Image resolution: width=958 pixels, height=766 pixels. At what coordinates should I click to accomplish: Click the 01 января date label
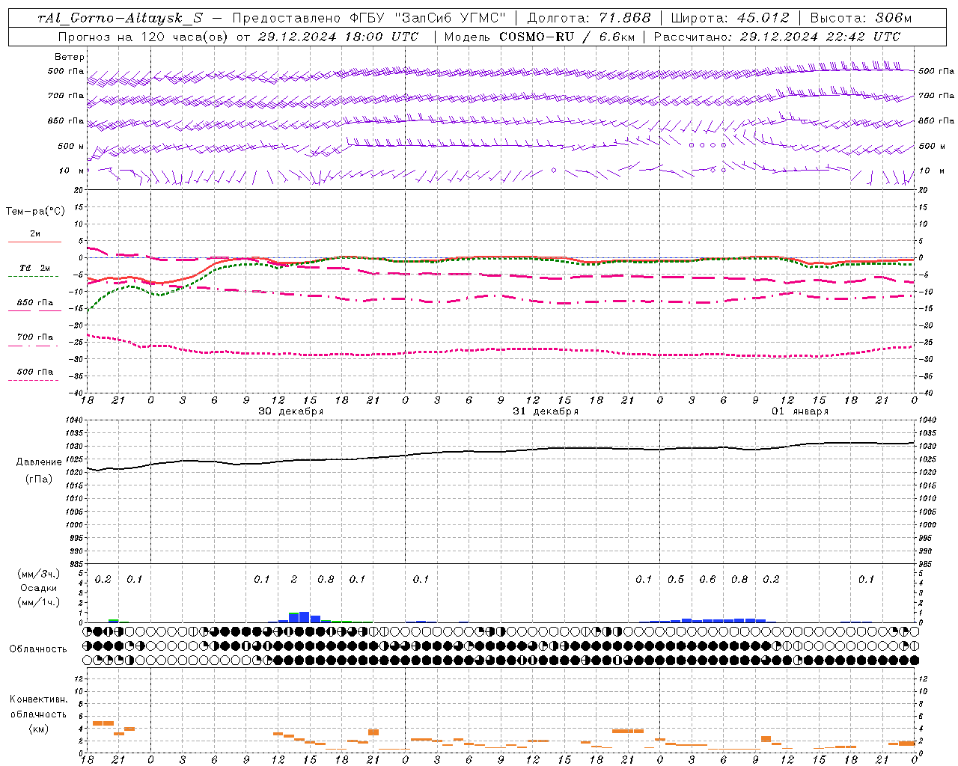pyautogui.click(x=800, y=411)
